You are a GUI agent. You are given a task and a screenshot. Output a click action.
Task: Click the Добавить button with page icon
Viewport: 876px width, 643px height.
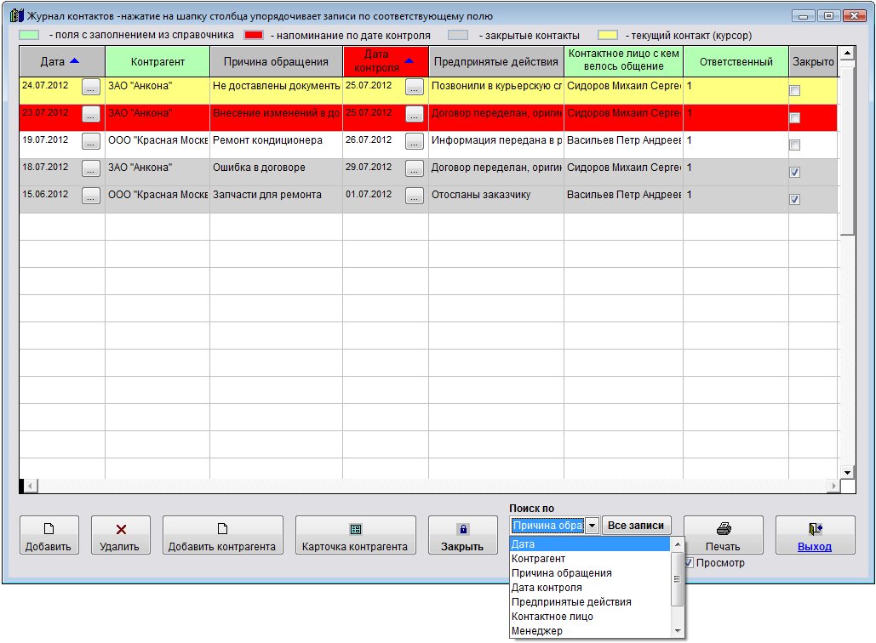pos(49,535)
